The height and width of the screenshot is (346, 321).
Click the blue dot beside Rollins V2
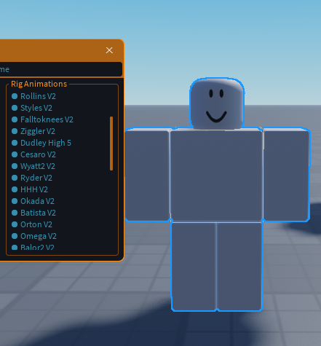pos(15,96)
